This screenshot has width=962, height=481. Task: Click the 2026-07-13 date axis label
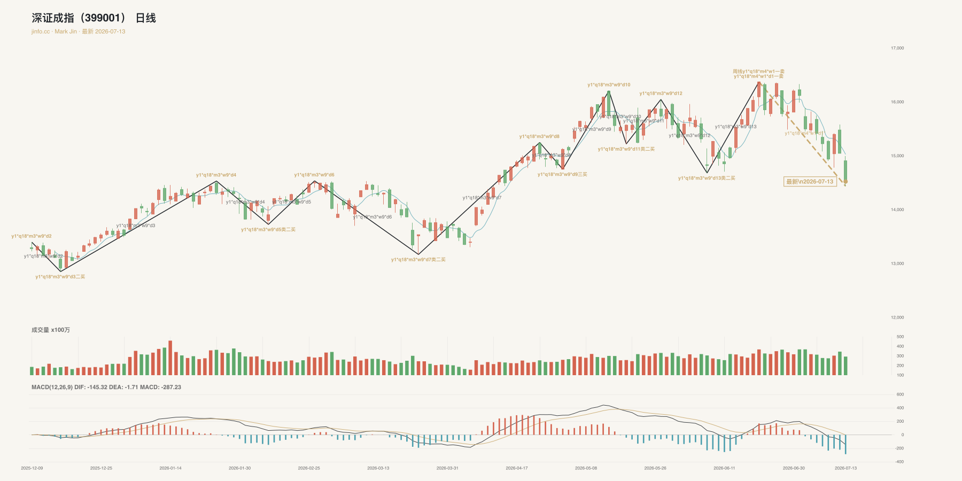pos(845,468)
